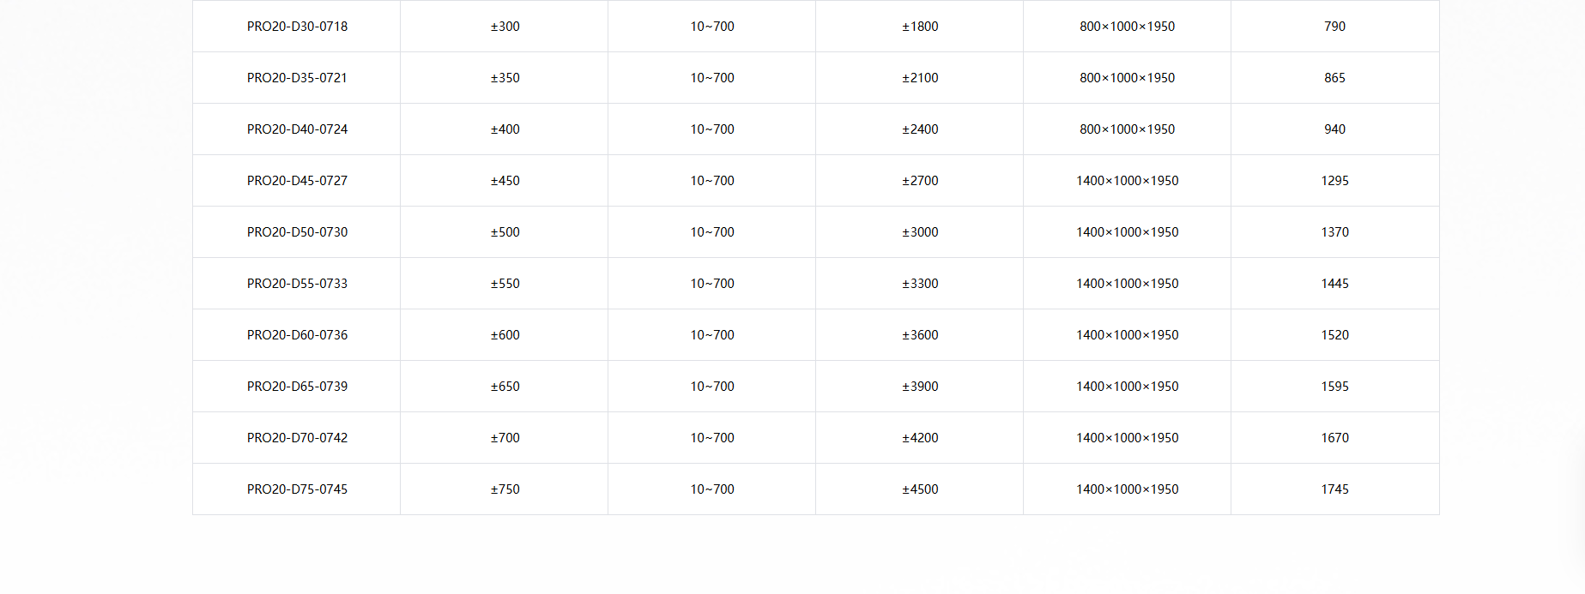Click the PRO20-D45-0727 model name

click(x=297, y=181)
